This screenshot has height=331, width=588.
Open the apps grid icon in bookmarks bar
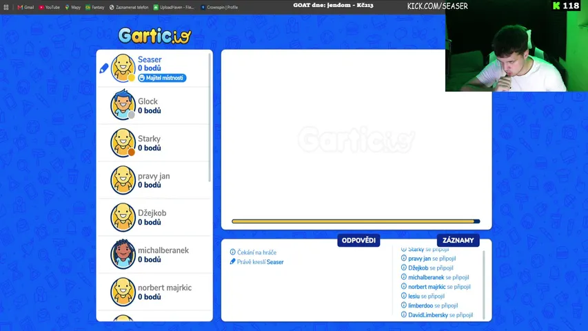(6, 7)
